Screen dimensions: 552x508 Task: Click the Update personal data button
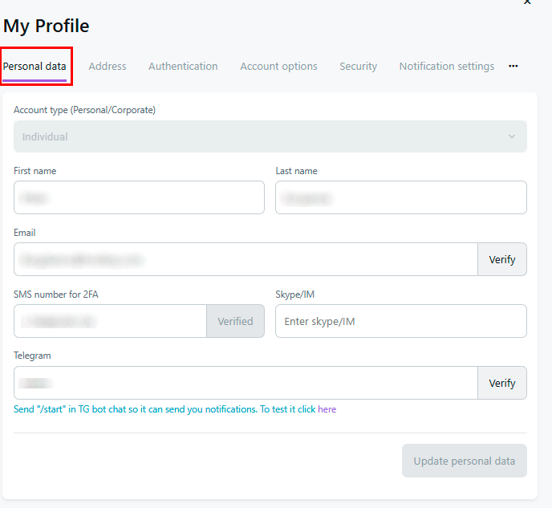click(x=464, y=461)
